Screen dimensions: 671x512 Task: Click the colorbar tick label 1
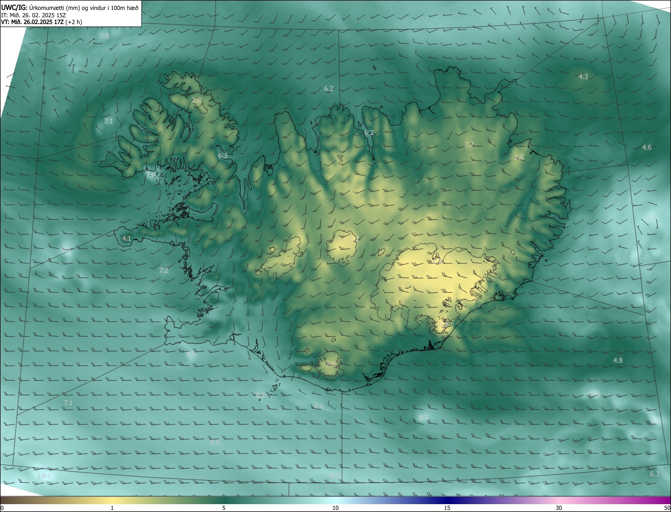[112, 508]
